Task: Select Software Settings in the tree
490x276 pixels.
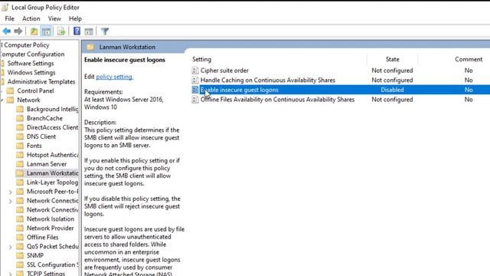Action: point(31,63)
